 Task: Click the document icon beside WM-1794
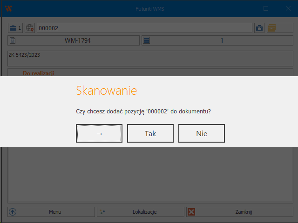tap(13, 41)
